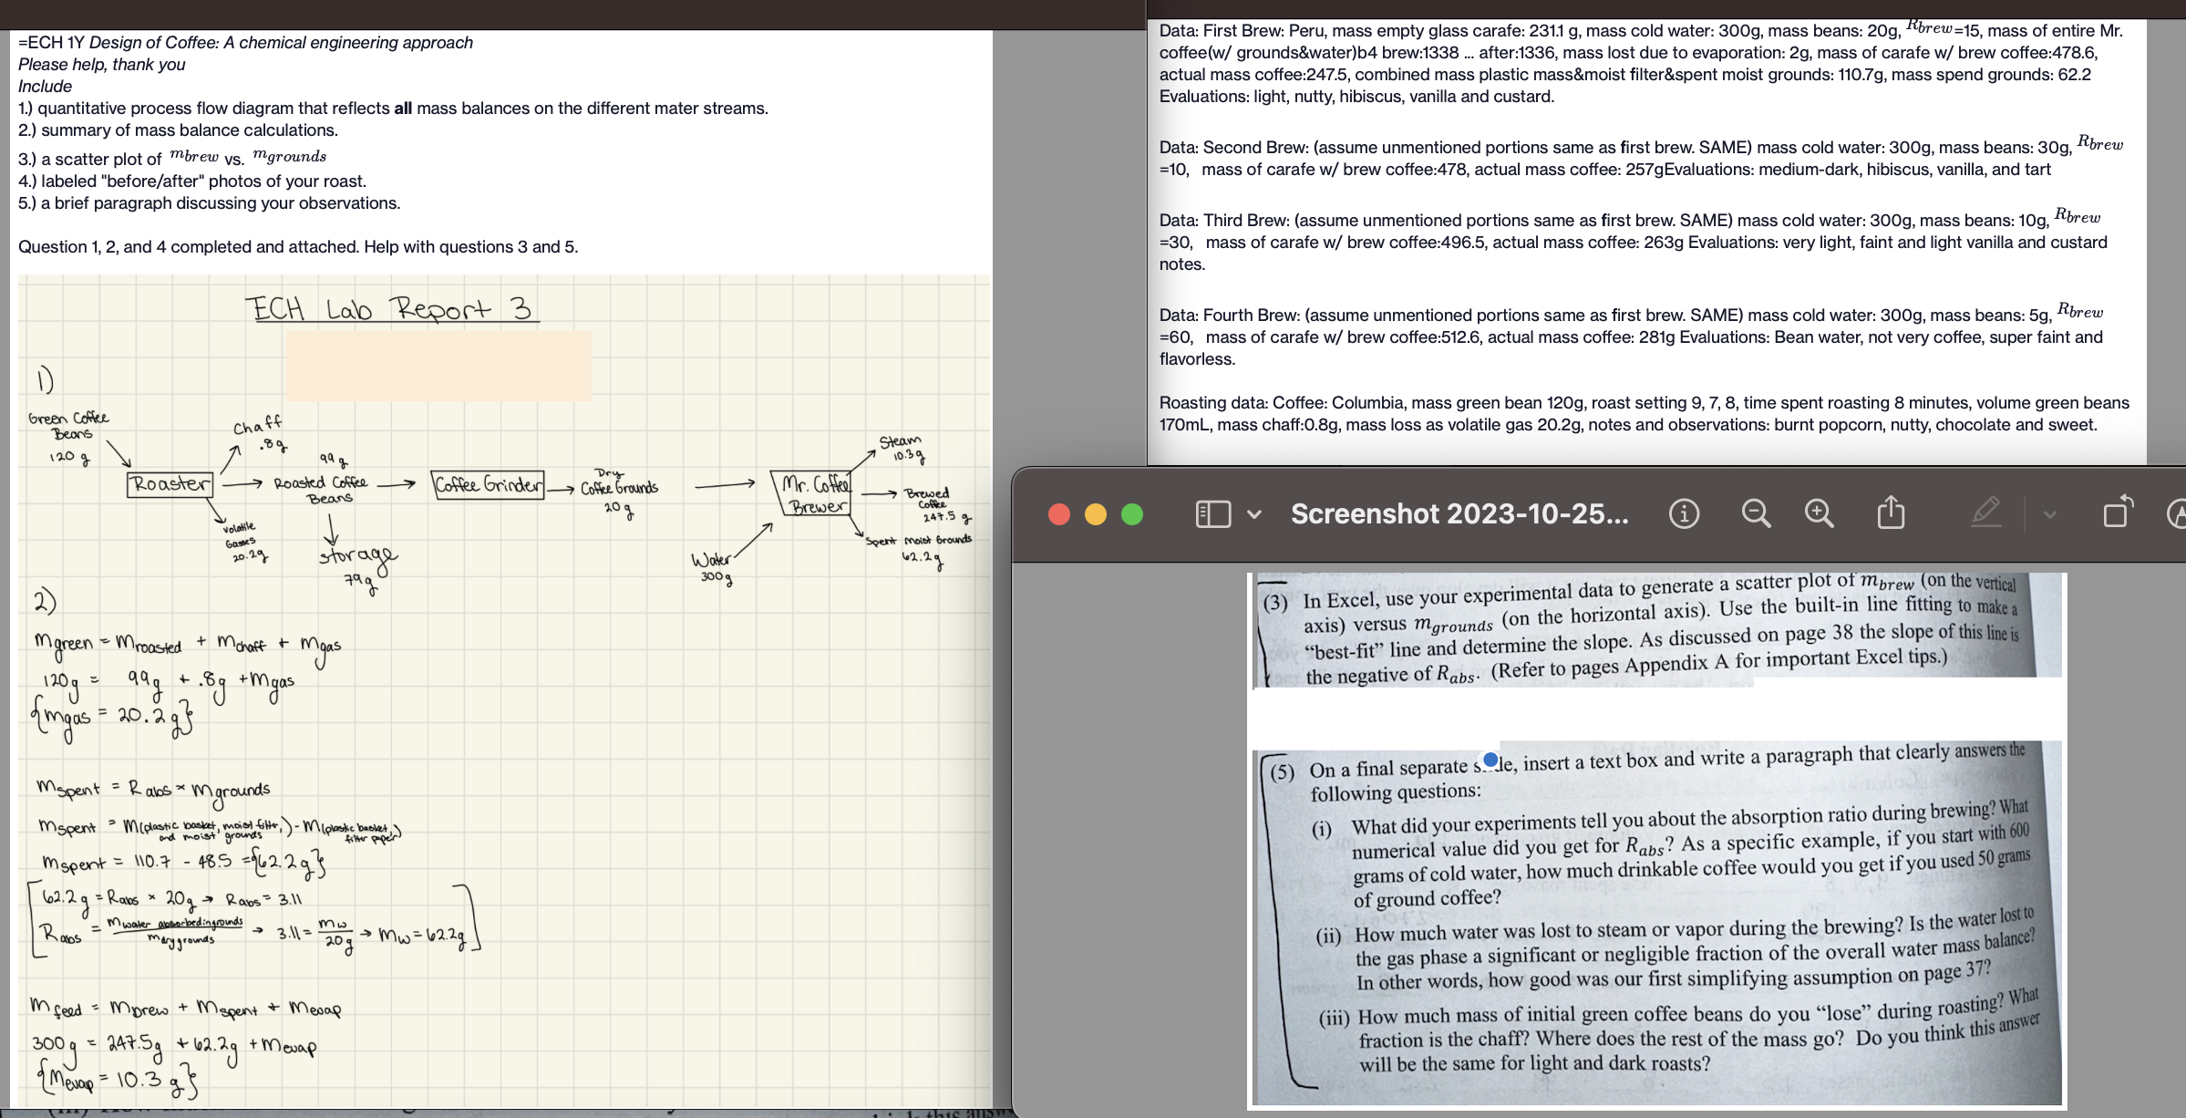Open the markup tools dropdown chevron

point(2047,513)
